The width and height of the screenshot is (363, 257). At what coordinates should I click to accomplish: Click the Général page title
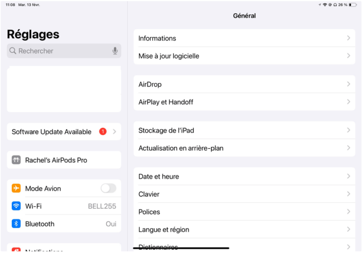tap(244, 16)
